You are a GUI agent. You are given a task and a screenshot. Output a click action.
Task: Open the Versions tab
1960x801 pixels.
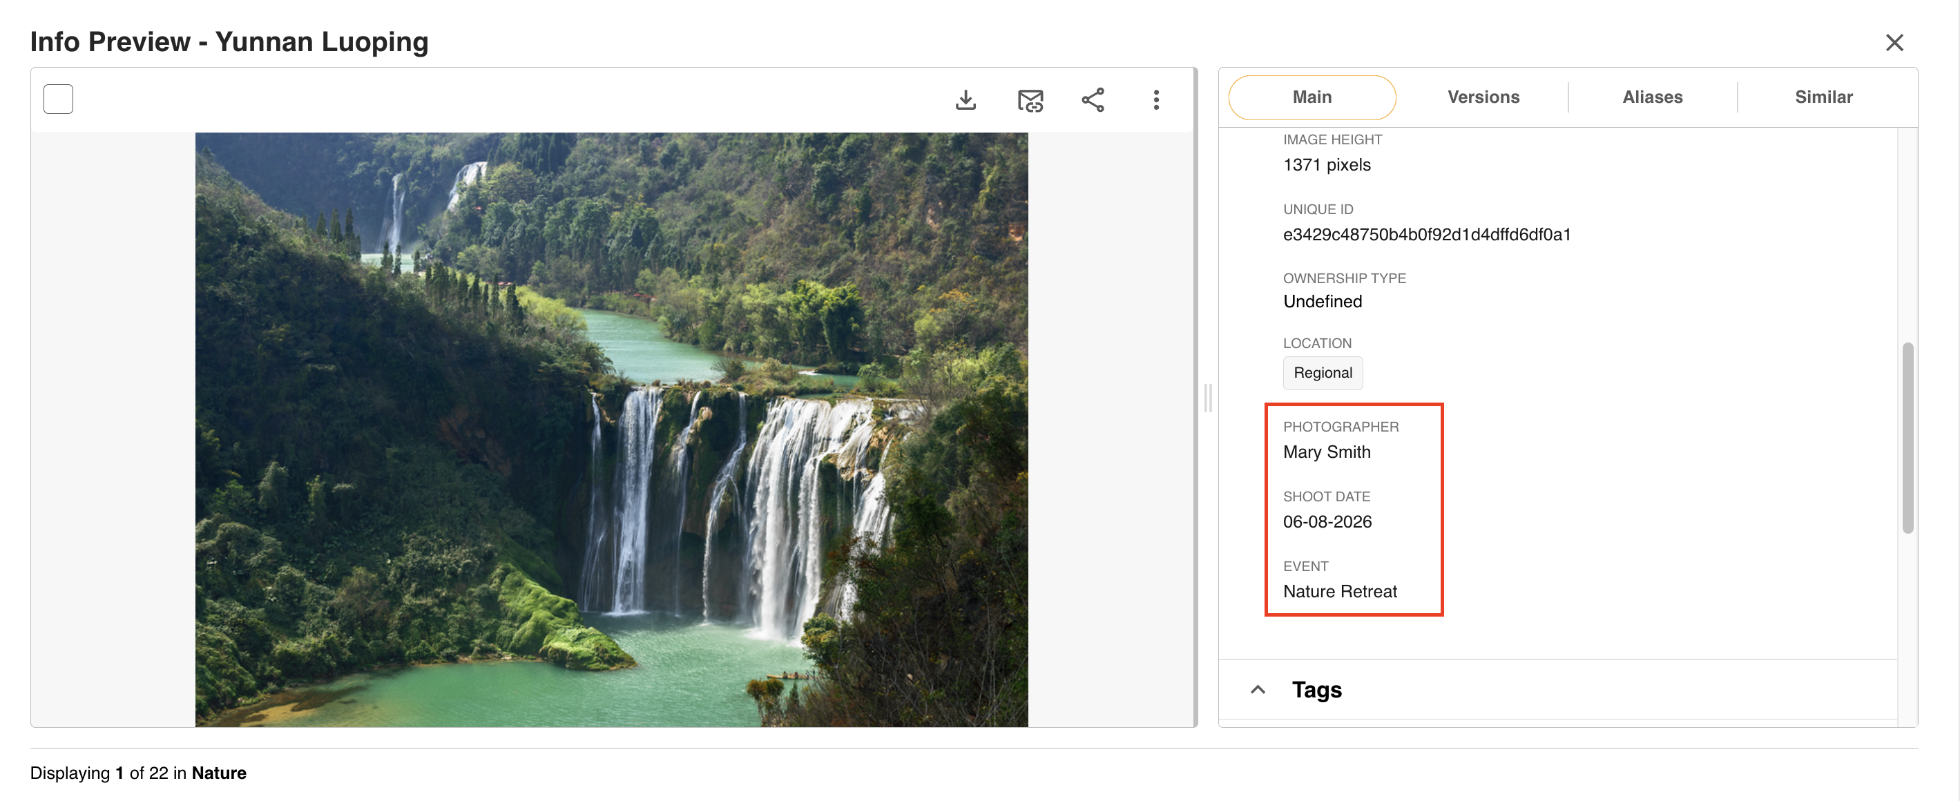1483,97
